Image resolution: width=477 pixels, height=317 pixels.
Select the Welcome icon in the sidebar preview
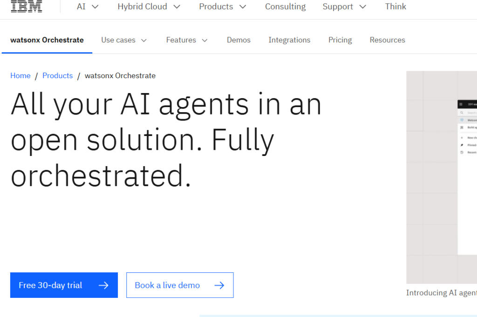point(462,120)
